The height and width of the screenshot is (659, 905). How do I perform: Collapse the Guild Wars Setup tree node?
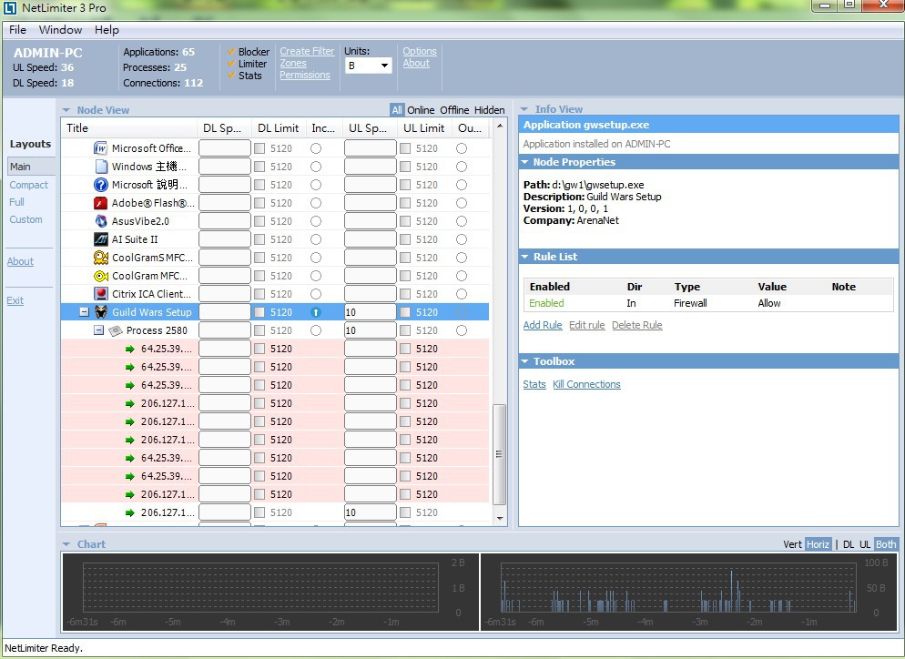(85, 312)
